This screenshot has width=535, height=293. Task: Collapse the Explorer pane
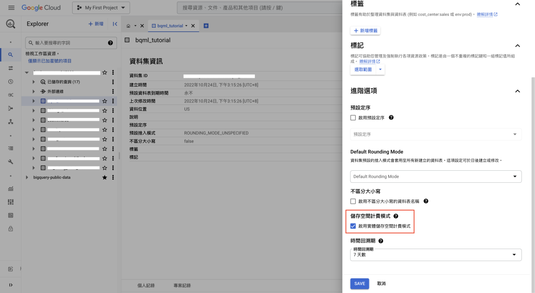point(115,24)
